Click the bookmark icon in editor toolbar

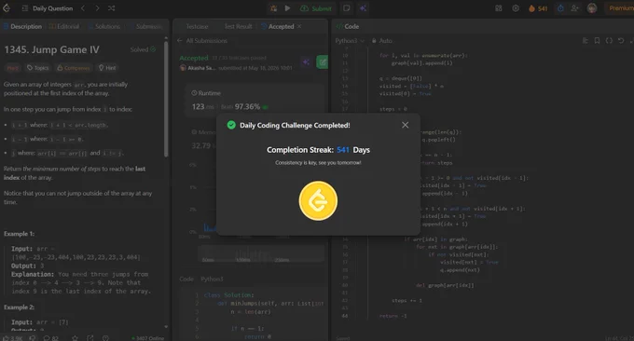tap(597, 41)
